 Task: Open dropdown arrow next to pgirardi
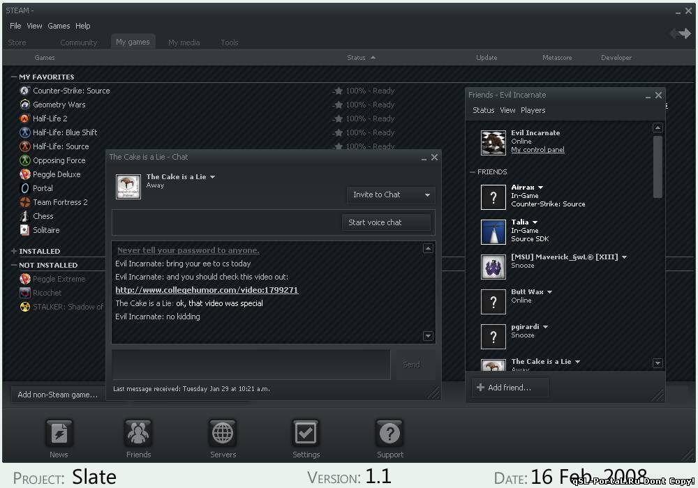point(545,327)
